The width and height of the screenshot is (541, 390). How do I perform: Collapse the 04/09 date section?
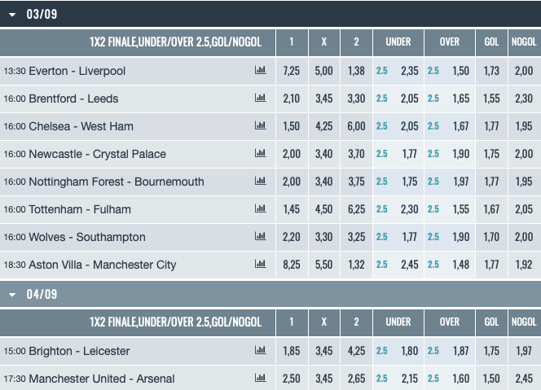tap(13, 294)
